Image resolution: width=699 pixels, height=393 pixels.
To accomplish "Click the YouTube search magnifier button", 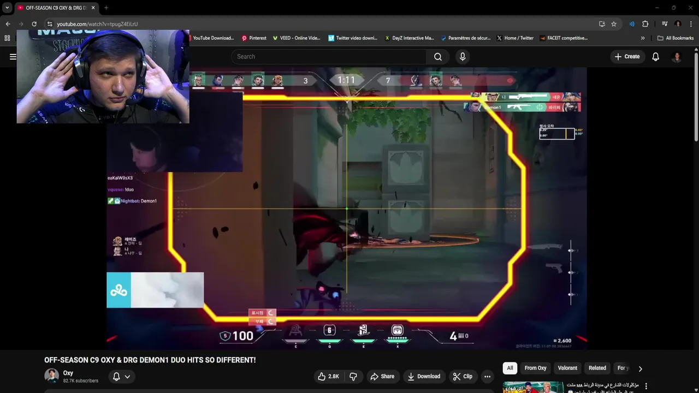I will click(438, 57).
